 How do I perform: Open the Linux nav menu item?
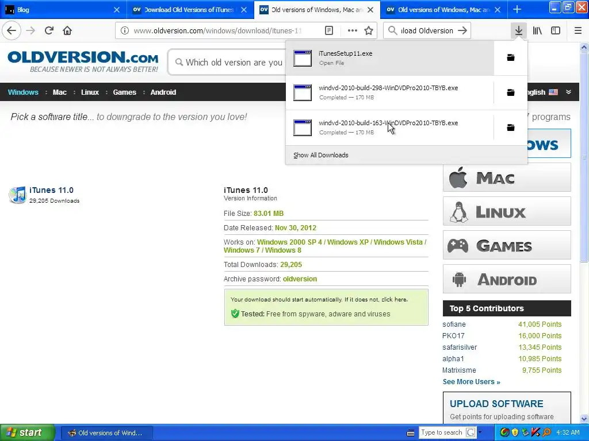(x=90, y=92)
